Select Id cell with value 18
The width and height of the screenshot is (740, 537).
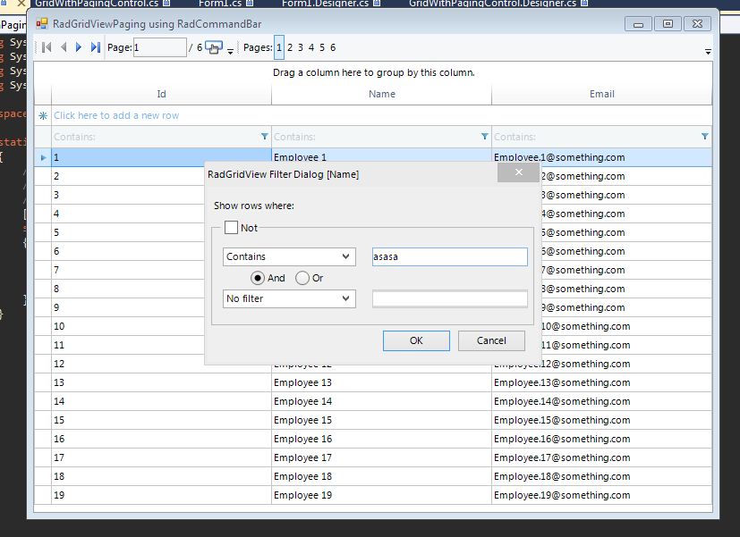161,476
